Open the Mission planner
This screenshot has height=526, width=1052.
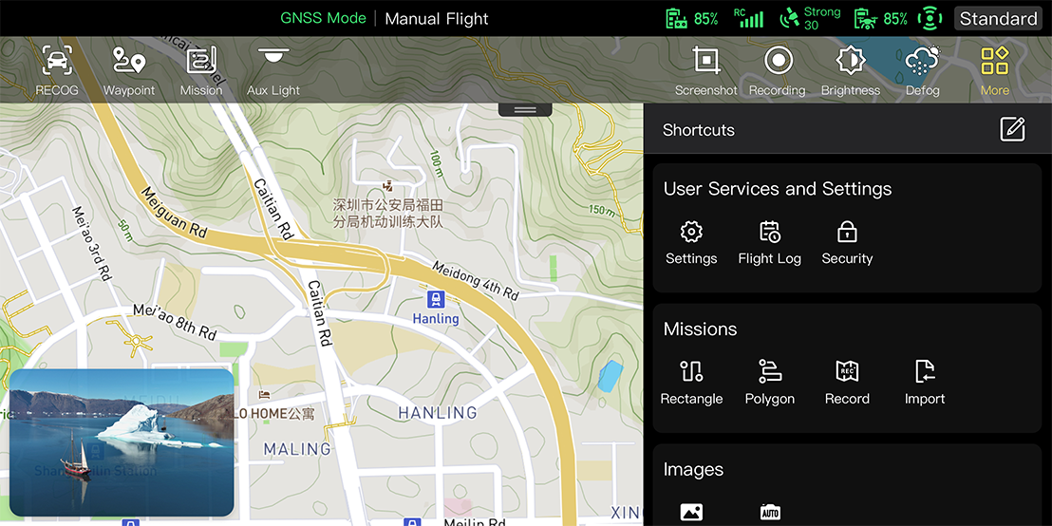point(201,70)
